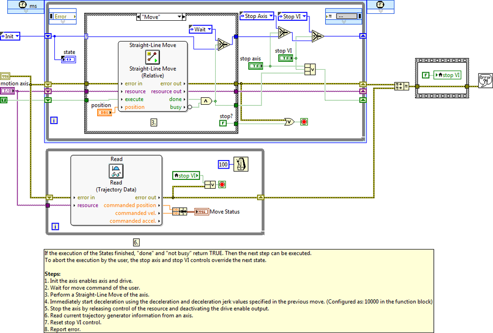Click the state indicator terminal
Screen dimensions: 493x333
(x=69, y=59)
